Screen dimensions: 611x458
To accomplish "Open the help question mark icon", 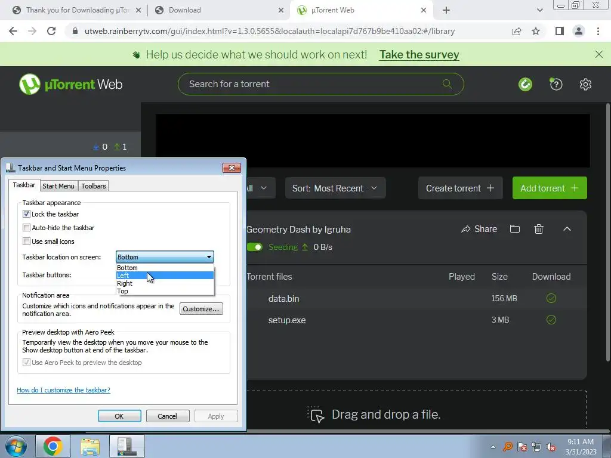I will pyautogui.click(x=556, y=84).
